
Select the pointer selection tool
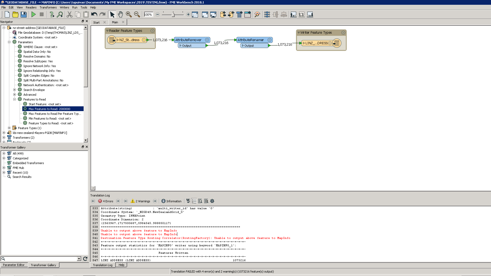tap(112, 14)
